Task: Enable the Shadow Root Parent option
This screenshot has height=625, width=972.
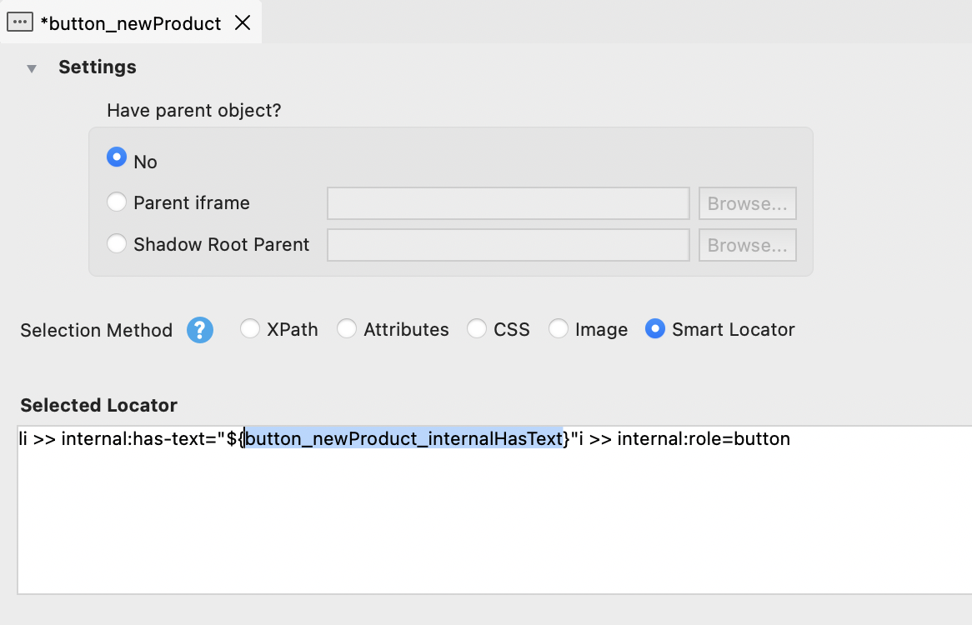Action: click(118, 244)
